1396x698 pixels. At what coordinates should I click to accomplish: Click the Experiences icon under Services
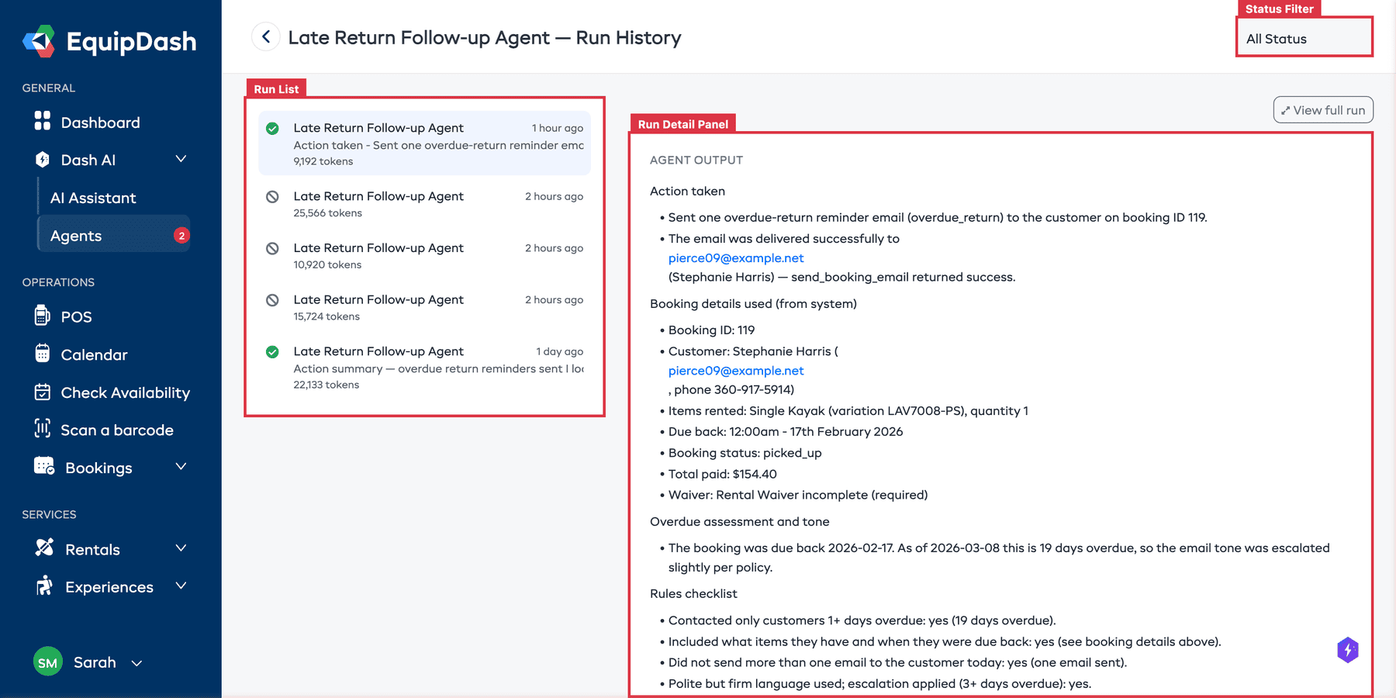tap(44, 586)
